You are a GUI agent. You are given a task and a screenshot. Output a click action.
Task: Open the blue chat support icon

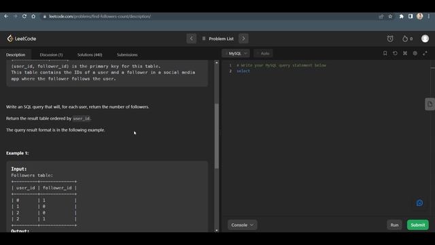tap(419, 203)
